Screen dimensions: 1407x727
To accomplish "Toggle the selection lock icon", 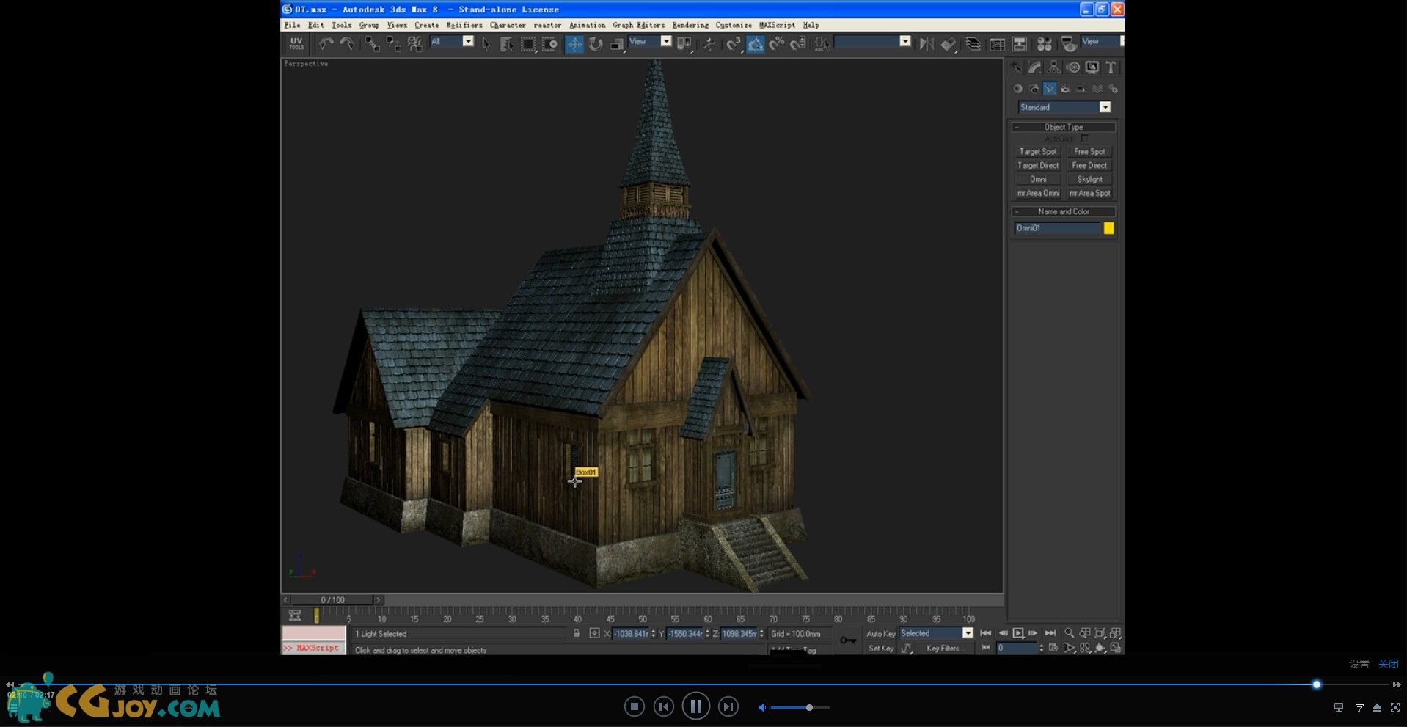I will (x=577, y=633).
